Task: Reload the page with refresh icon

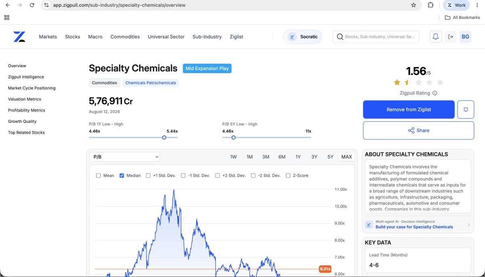Action: click(32, 5)
